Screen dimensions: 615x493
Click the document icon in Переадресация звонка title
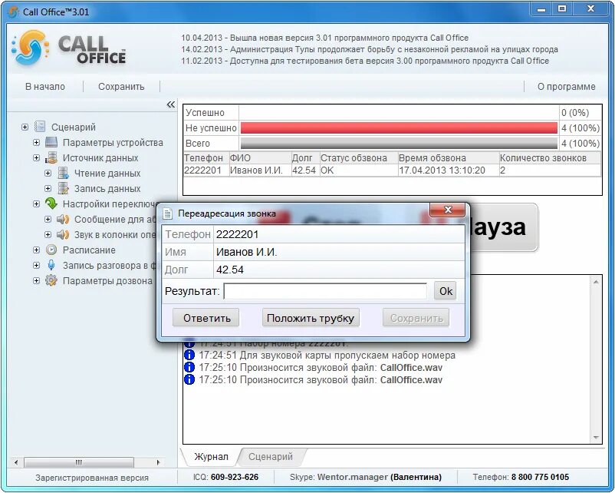point(168,213)
